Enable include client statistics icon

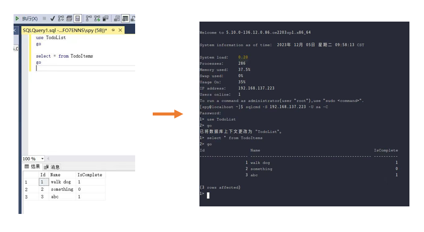point(105,19)
